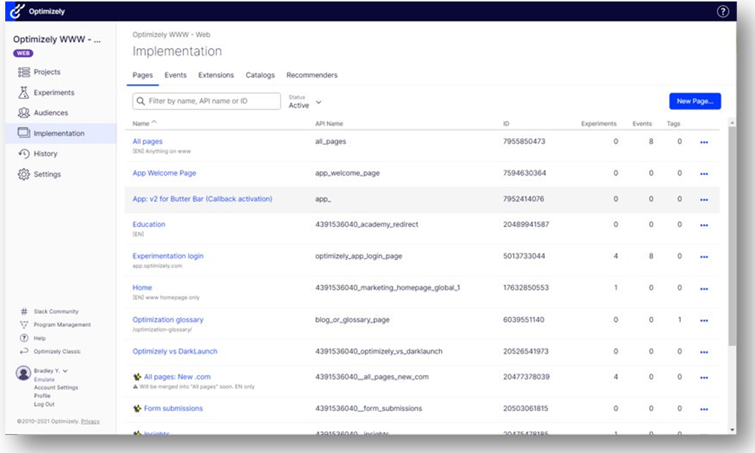Switch to the Events tab

(x=176, y=75)
